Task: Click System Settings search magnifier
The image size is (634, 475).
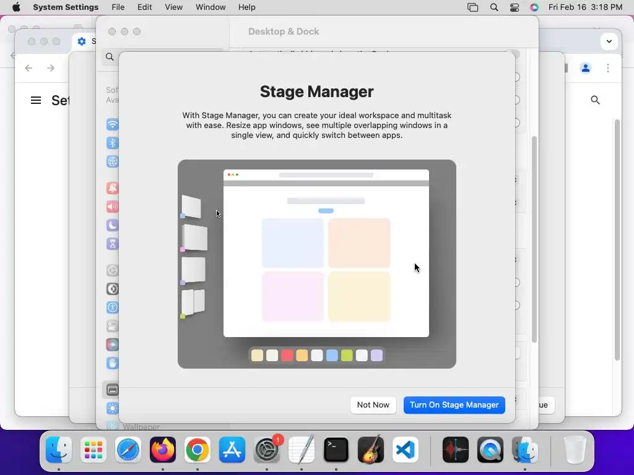Action: (110, 56)
